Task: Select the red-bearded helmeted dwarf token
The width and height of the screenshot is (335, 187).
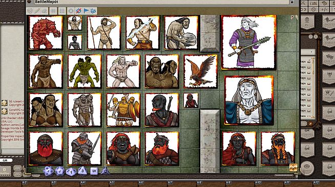Action: click(46, 149)
